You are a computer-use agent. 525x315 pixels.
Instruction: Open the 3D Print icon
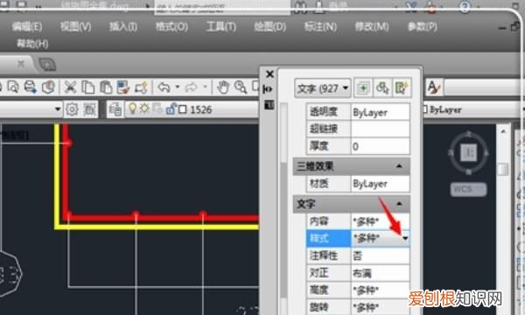point(48,87)
